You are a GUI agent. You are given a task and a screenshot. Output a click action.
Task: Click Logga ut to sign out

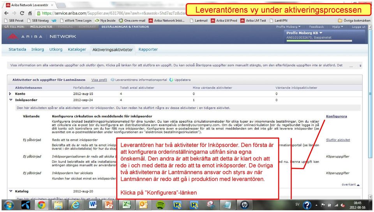point(358,27)
